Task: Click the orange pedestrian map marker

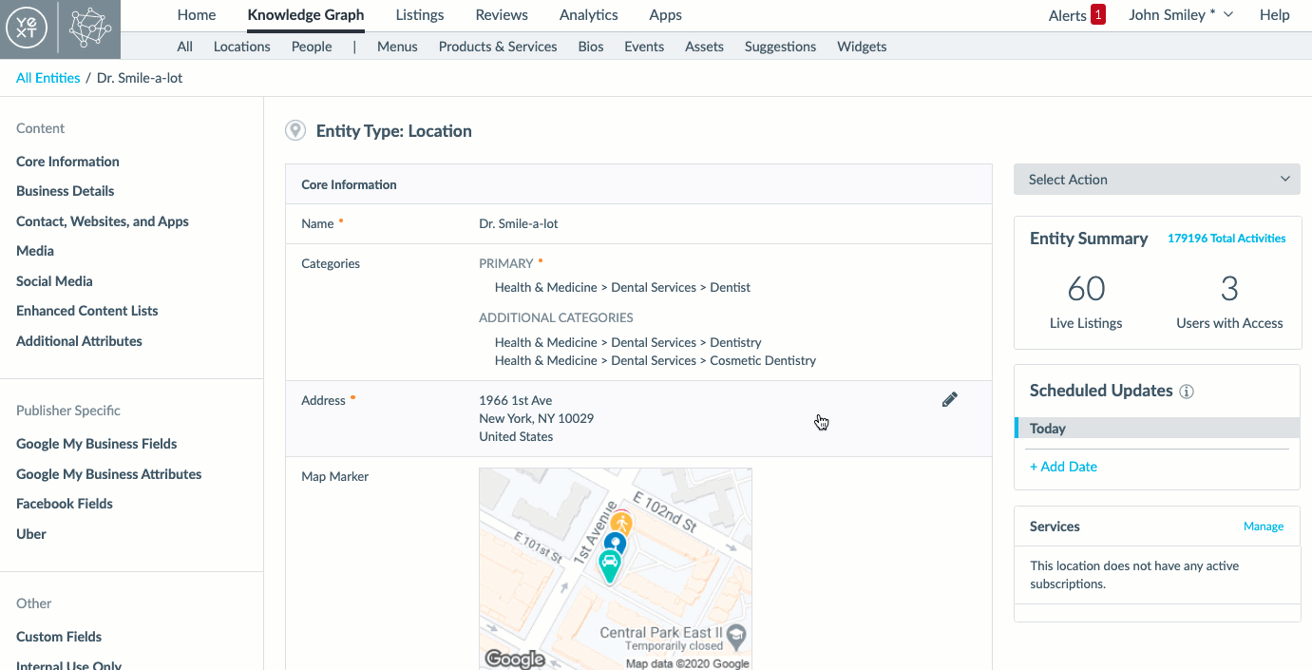Action: point(621,523)
